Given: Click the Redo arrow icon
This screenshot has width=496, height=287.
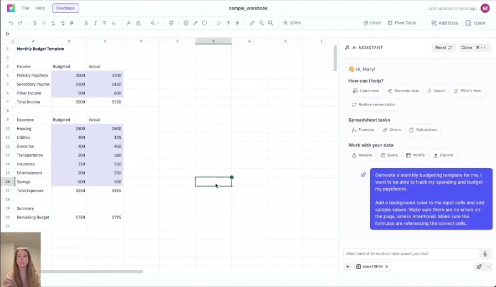Looking at the screenshot, I should 21,23.
